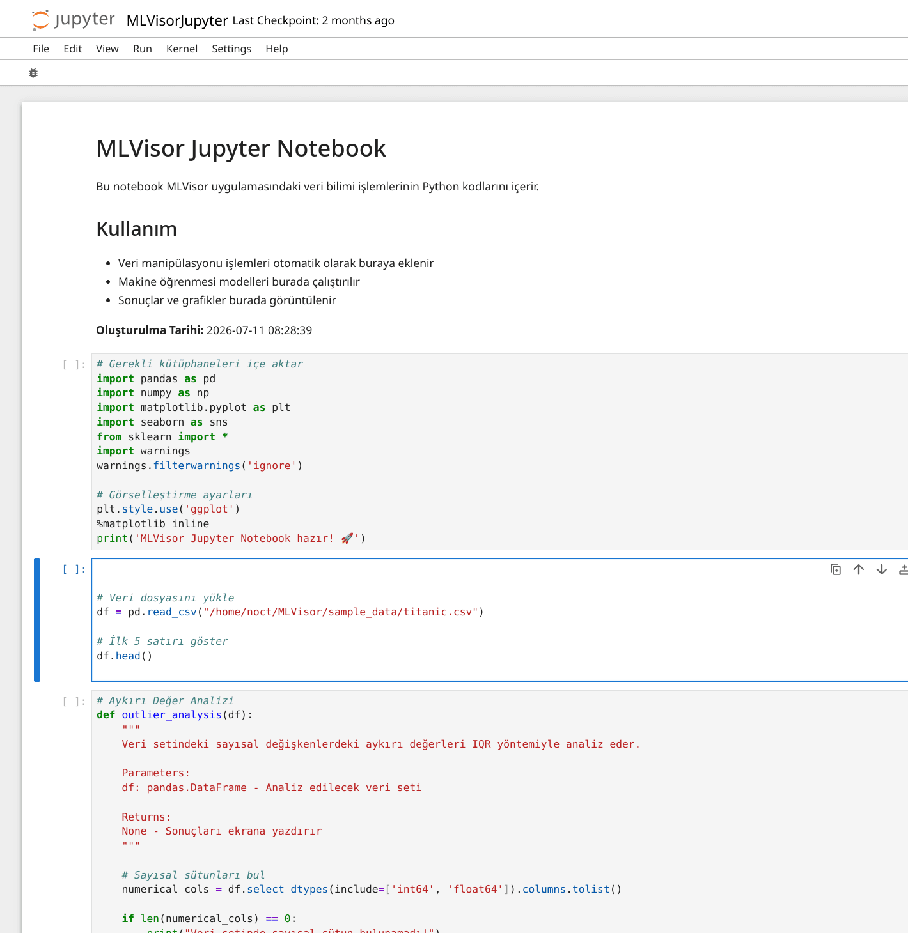This screenshot has width=908, height=933.
Task: Select the imports cell prompt bracket
Action: coord(74,365)
